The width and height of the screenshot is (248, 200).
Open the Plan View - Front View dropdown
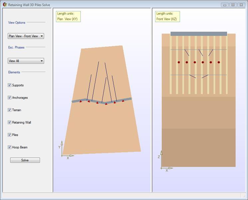click(x=26, y=36)
